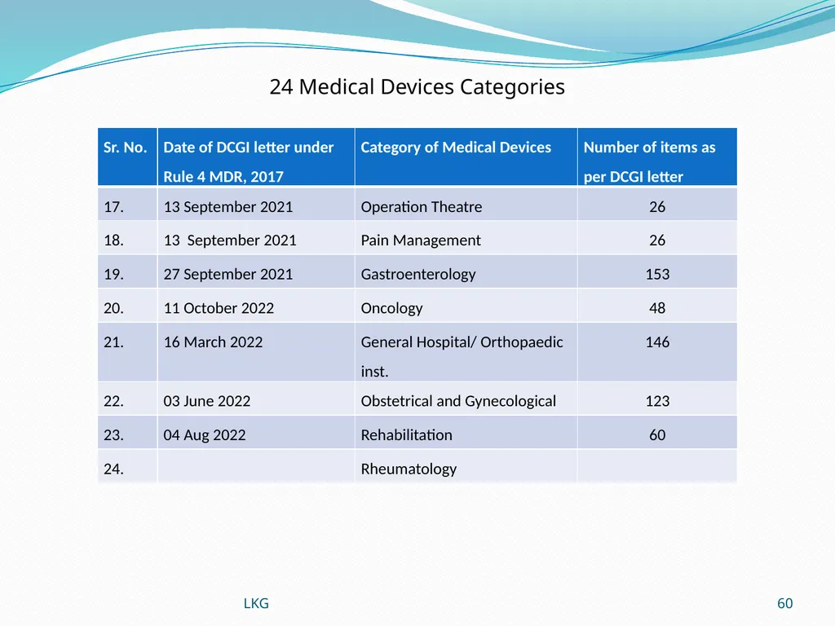Viewport: 835px width, 626px height.
Task: Select serial number cell '18.'
Action: click(127, 238)
